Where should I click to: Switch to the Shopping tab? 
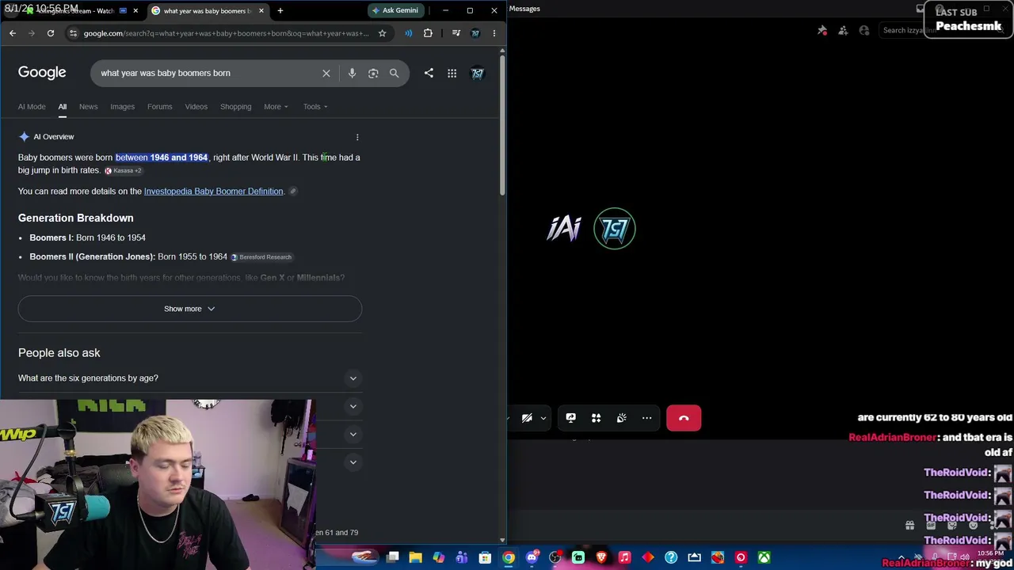coord(235,107)
